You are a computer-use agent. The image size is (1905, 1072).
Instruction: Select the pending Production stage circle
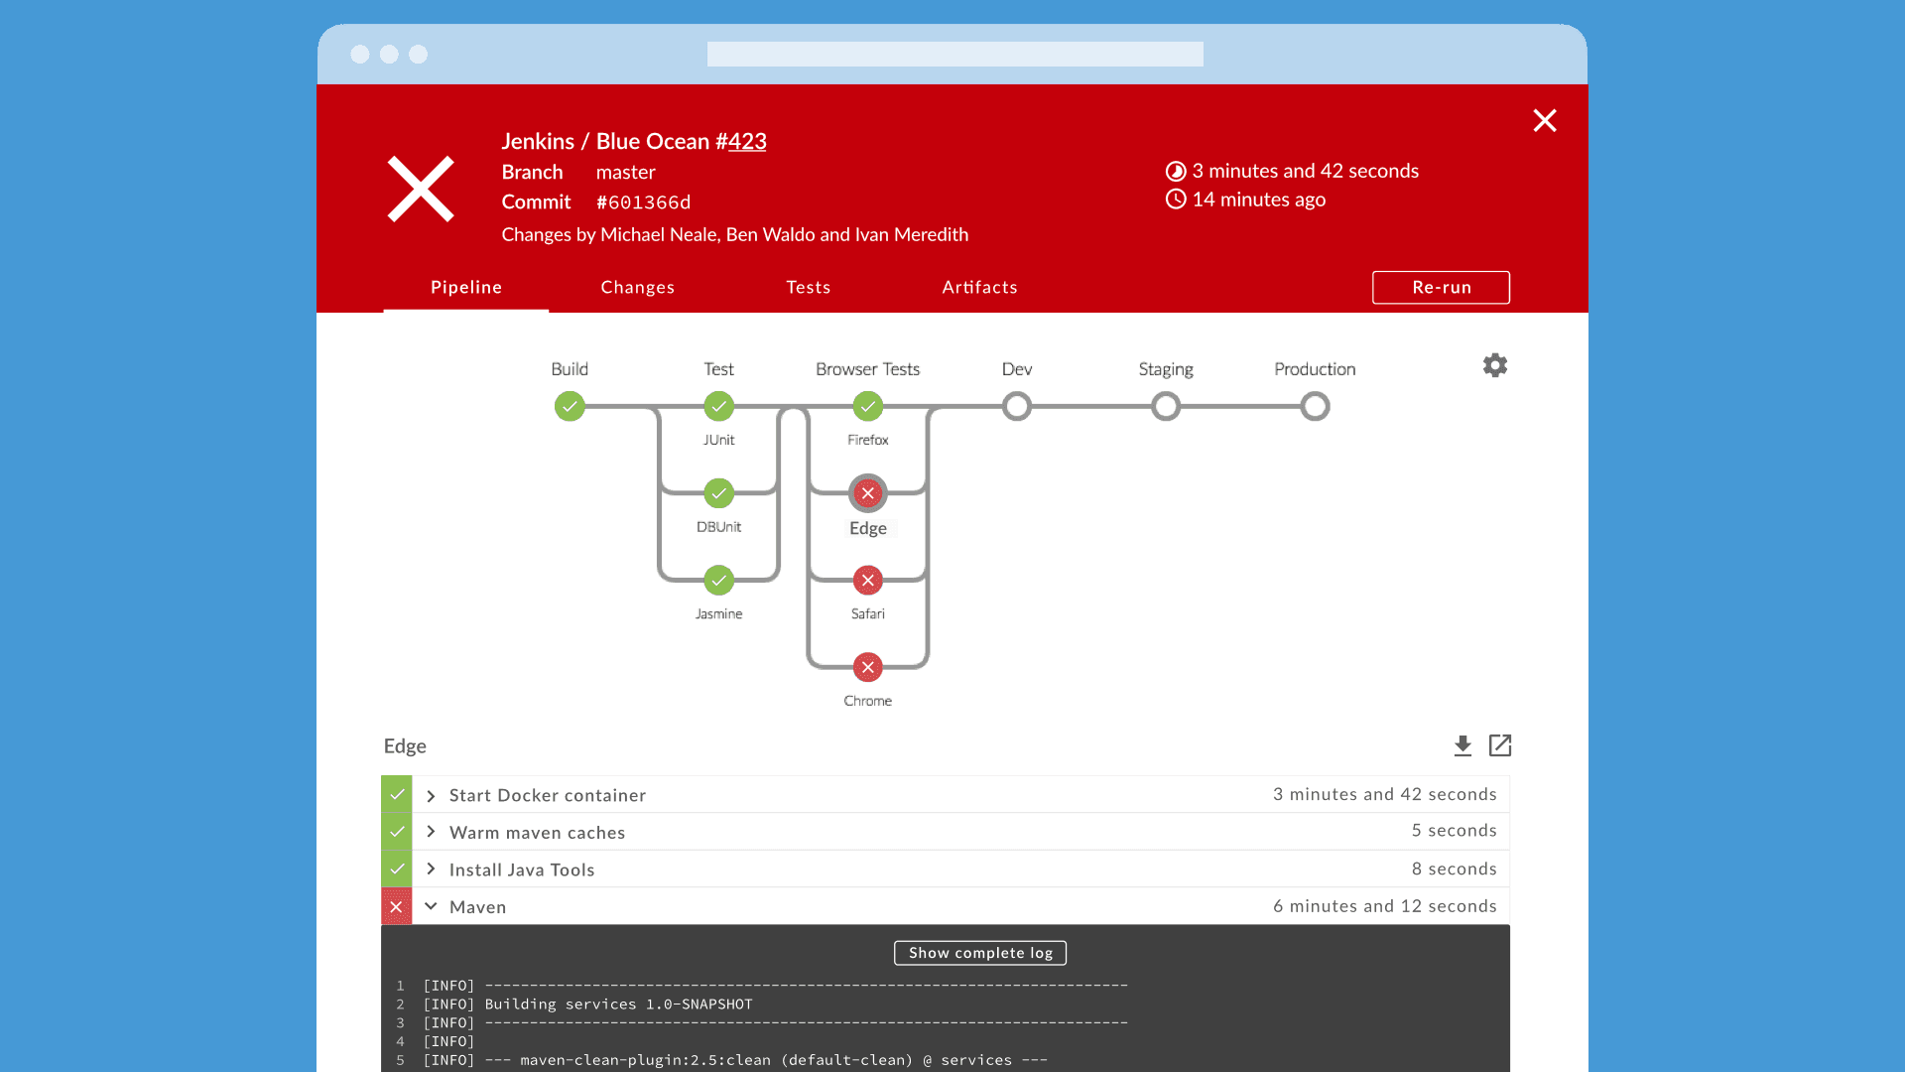point(1315,406)
